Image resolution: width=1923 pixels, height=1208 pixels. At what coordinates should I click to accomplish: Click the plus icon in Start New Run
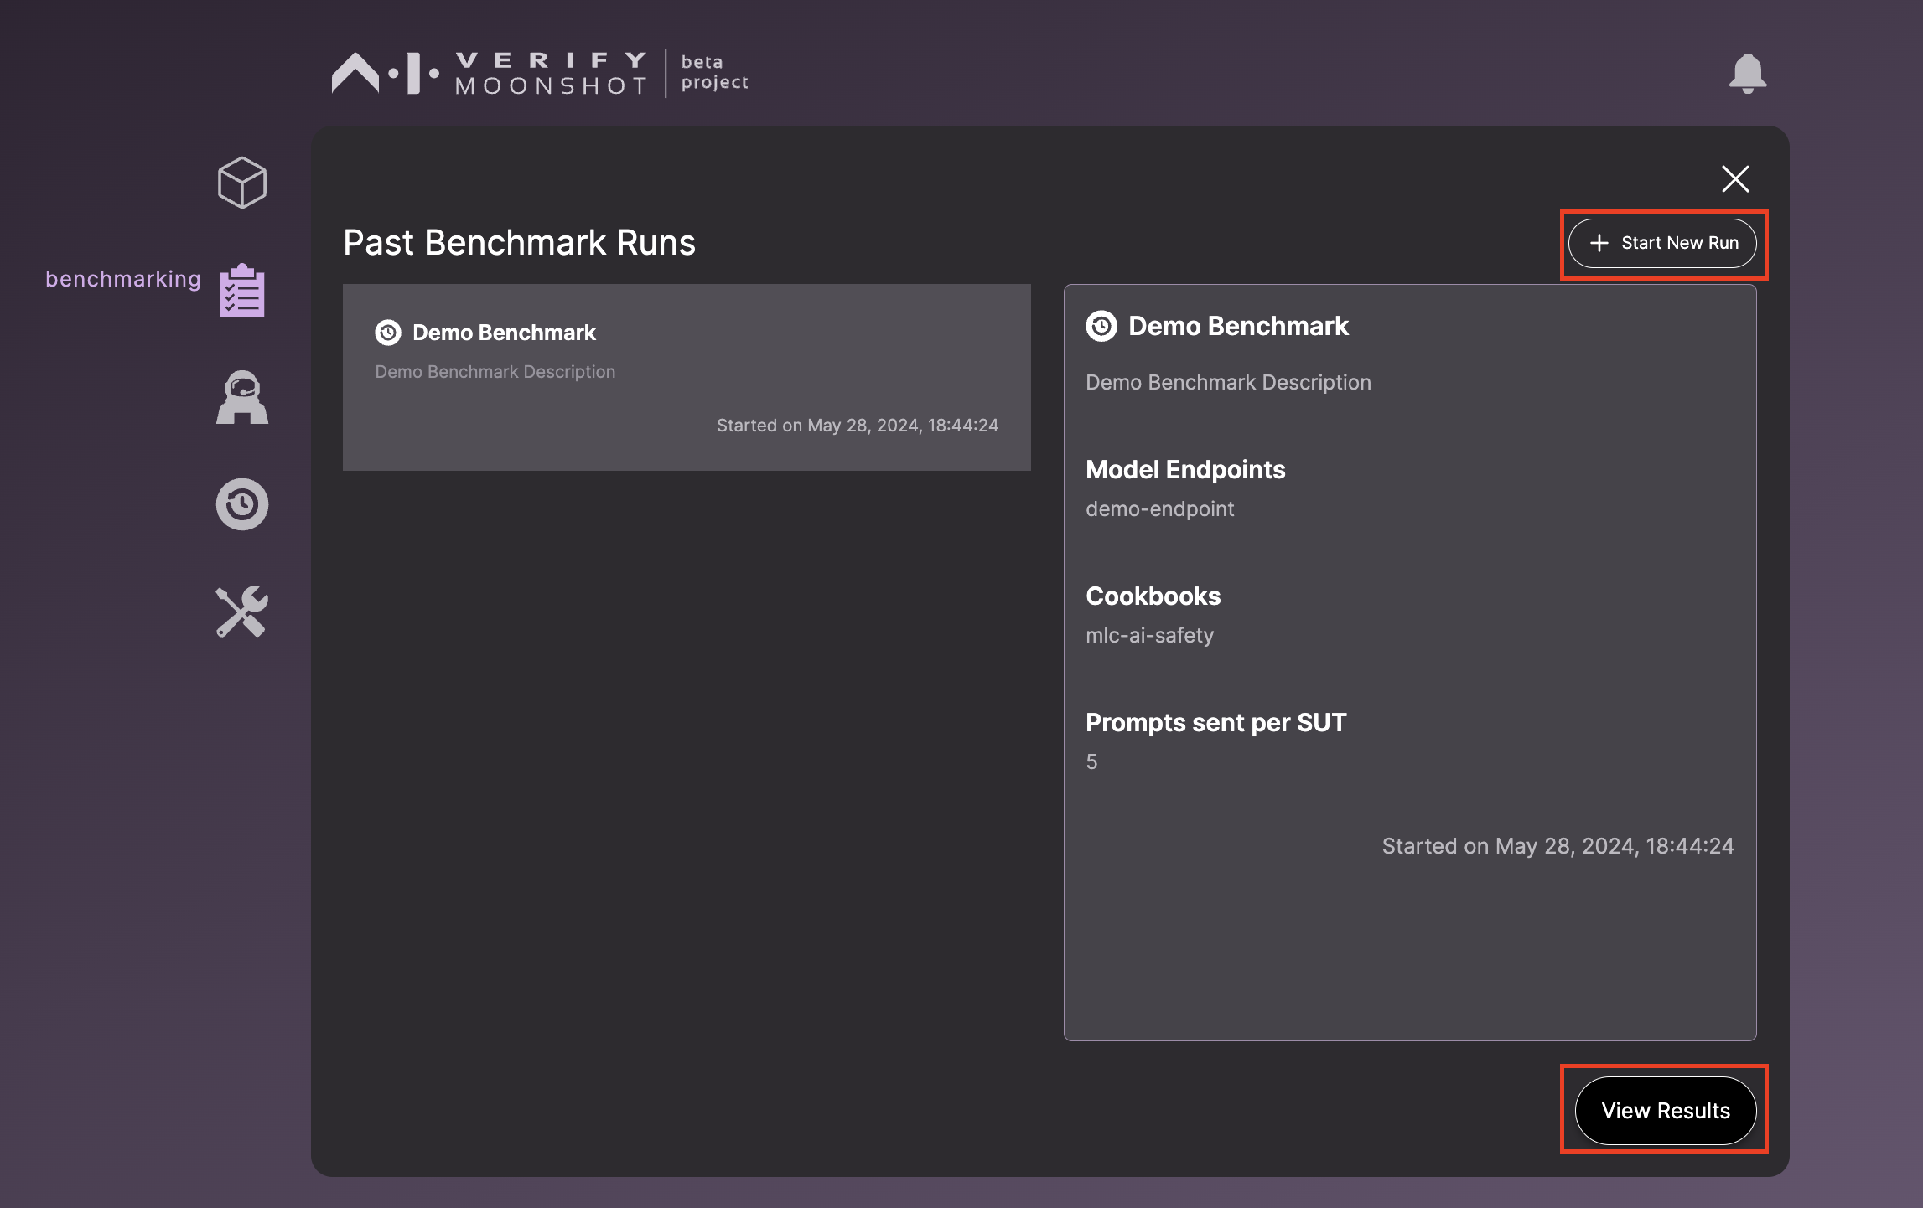[x=1599, y=243]
